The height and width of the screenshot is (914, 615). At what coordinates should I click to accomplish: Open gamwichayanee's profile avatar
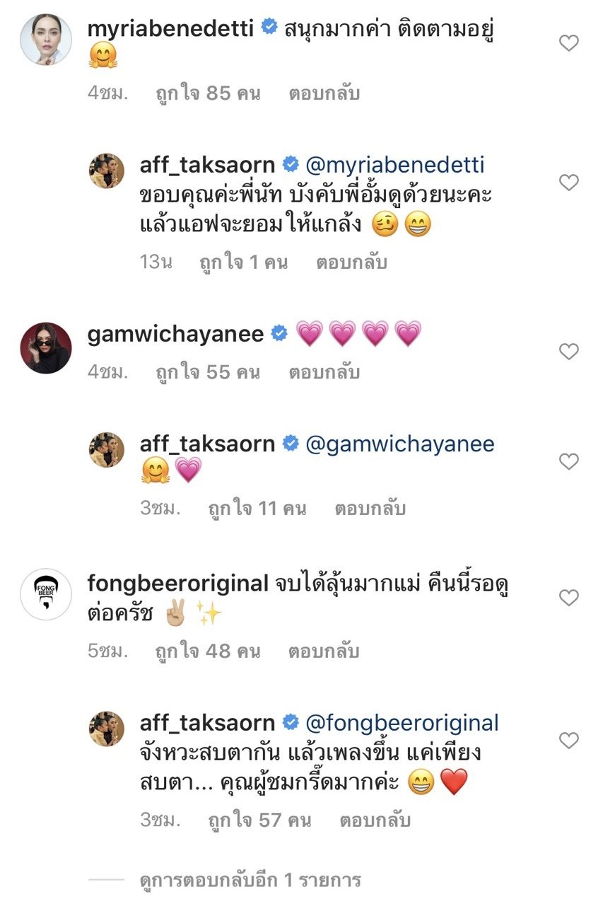pos(45,347)
